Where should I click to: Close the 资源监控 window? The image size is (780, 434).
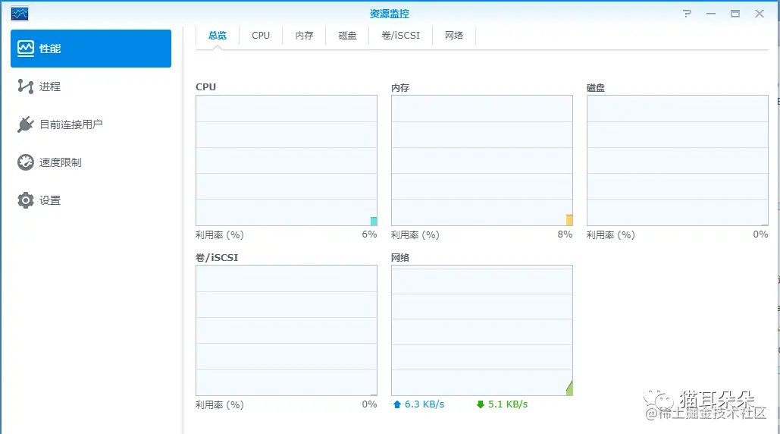click(759, 14)
